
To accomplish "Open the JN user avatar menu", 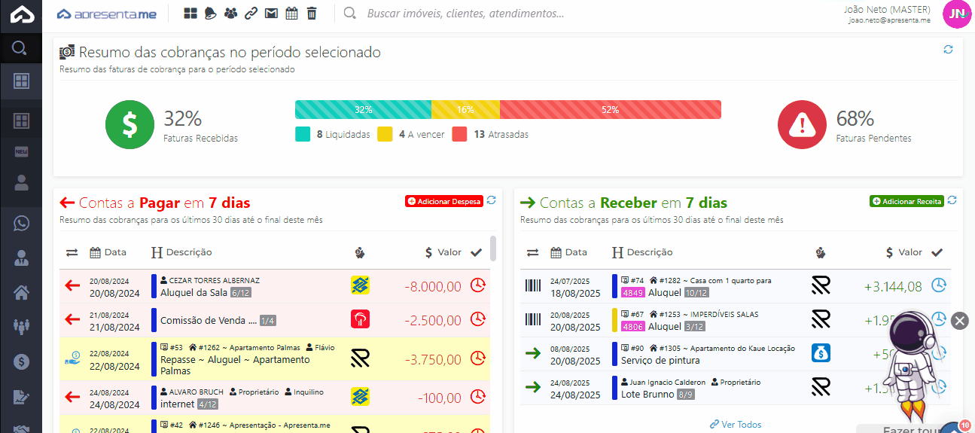I will coord(957,14).
